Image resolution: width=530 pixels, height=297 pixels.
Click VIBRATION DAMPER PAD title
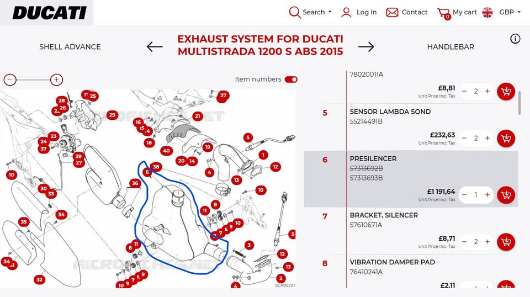click(392, 262)
